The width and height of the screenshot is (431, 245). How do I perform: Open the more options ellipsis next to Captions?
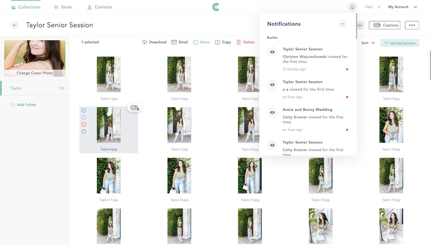click(412, 25)
